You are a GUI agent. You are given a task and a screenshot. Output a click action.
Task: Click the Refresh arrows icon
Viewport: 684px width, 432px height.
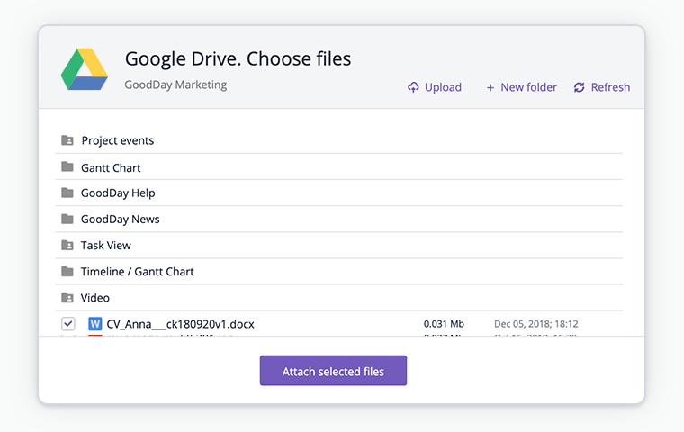point(580,87)
